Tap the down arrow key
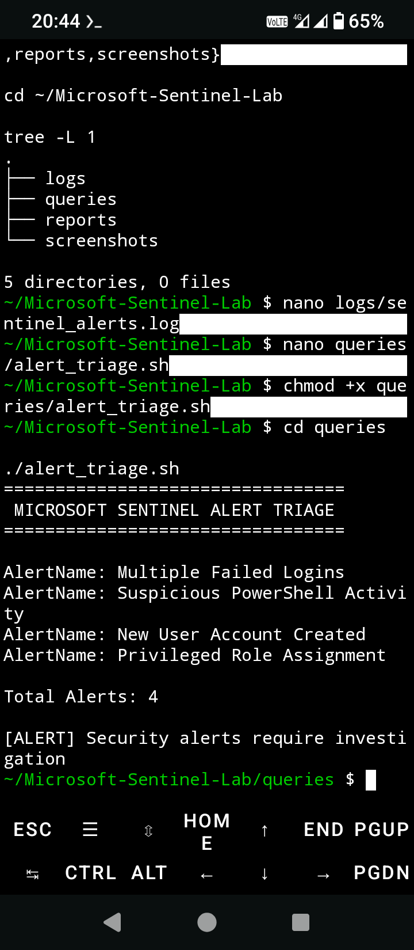Image resolution: width=414 pixels, height=950 pixels. click(x=264, y=874)
